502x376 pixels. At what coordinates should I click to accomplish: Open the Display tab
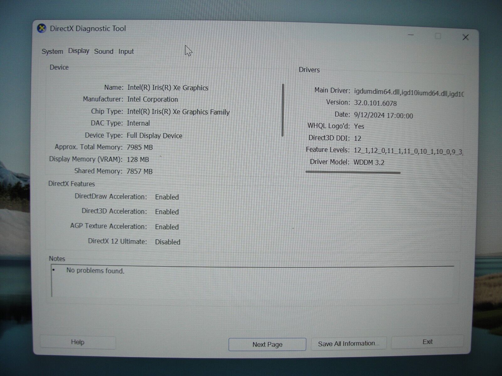point(79,51)
